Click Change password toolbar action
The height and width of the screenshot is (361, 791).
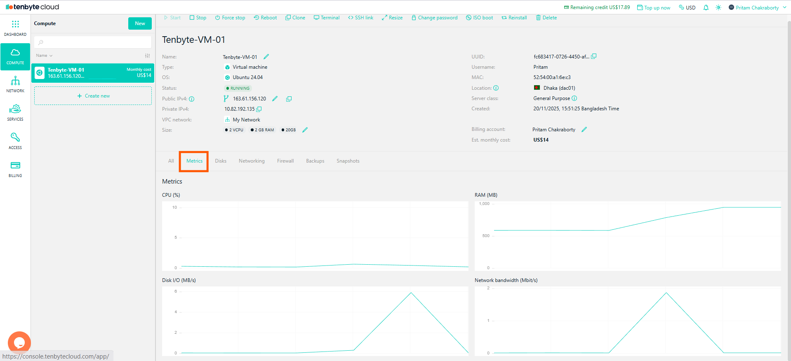click(x=435, y=18)
